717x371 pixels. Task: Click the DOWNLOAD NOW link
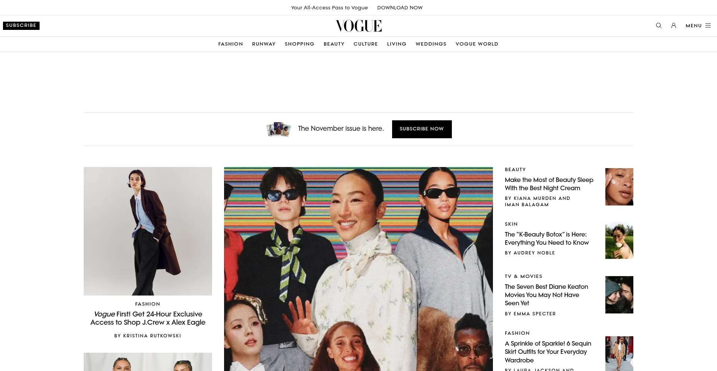pos(400,7)
